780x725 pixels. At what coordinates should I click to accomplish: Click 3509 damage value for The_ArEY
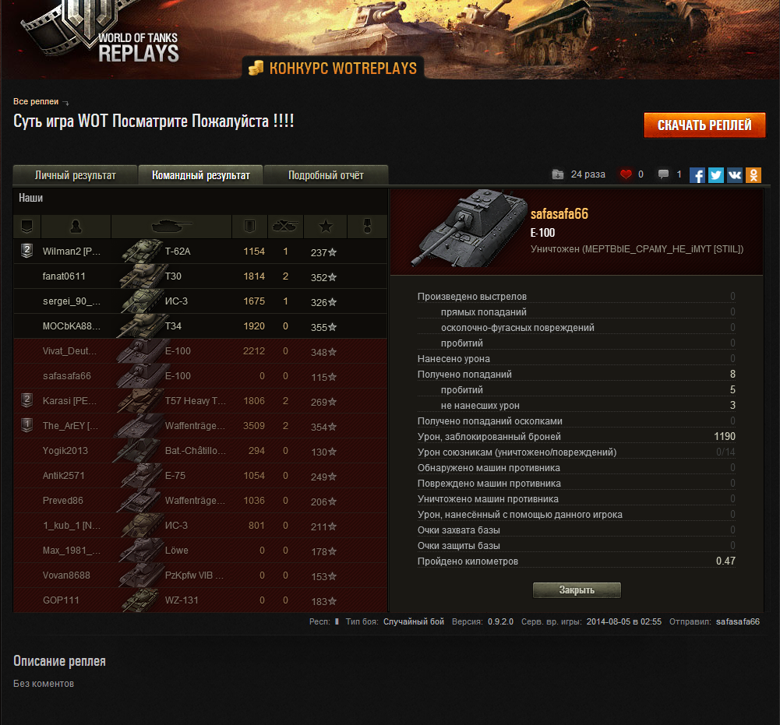254,426
